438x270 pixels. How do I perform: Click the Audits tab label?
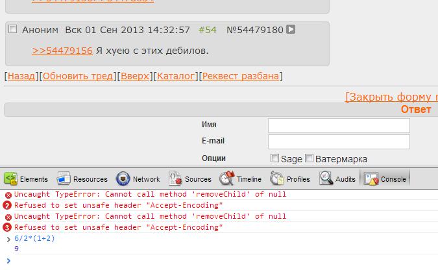[x=345, y=179]
